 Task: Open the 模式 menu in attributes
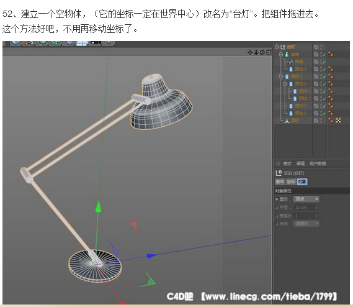point(287,163)
